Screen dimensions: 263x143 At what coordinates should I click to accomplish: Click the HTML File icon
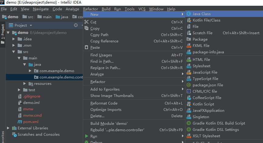pyautogui.click(x=189, y=60)
